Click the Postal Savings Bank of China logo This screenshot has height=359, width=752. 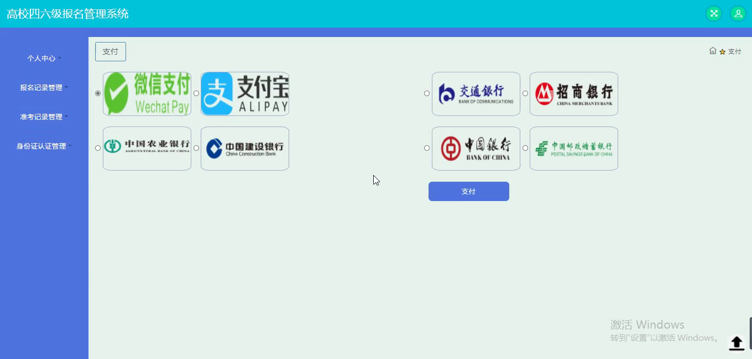click(574, 149)
